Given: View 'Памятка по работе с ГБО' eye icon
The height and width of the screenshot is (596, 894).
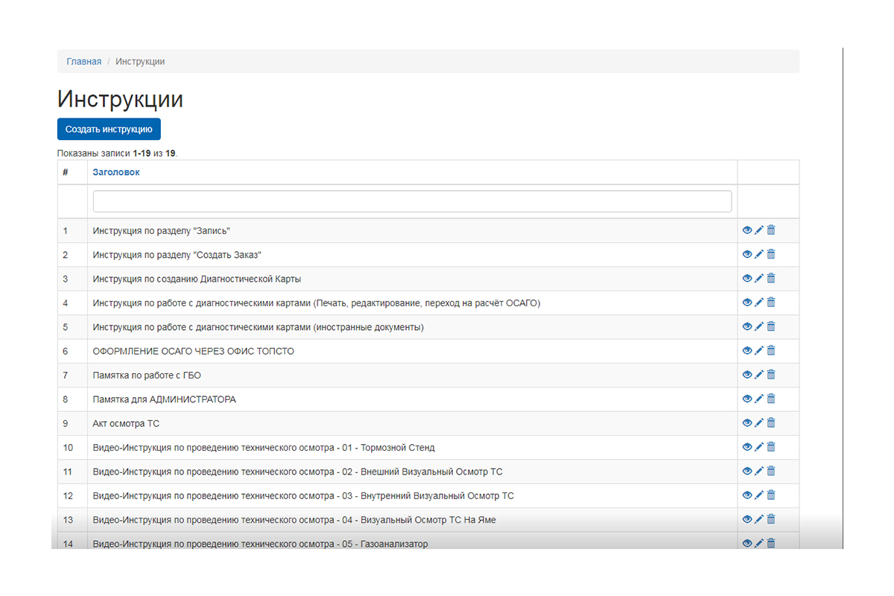Looking at the screenshot, I should click(747, 374).
